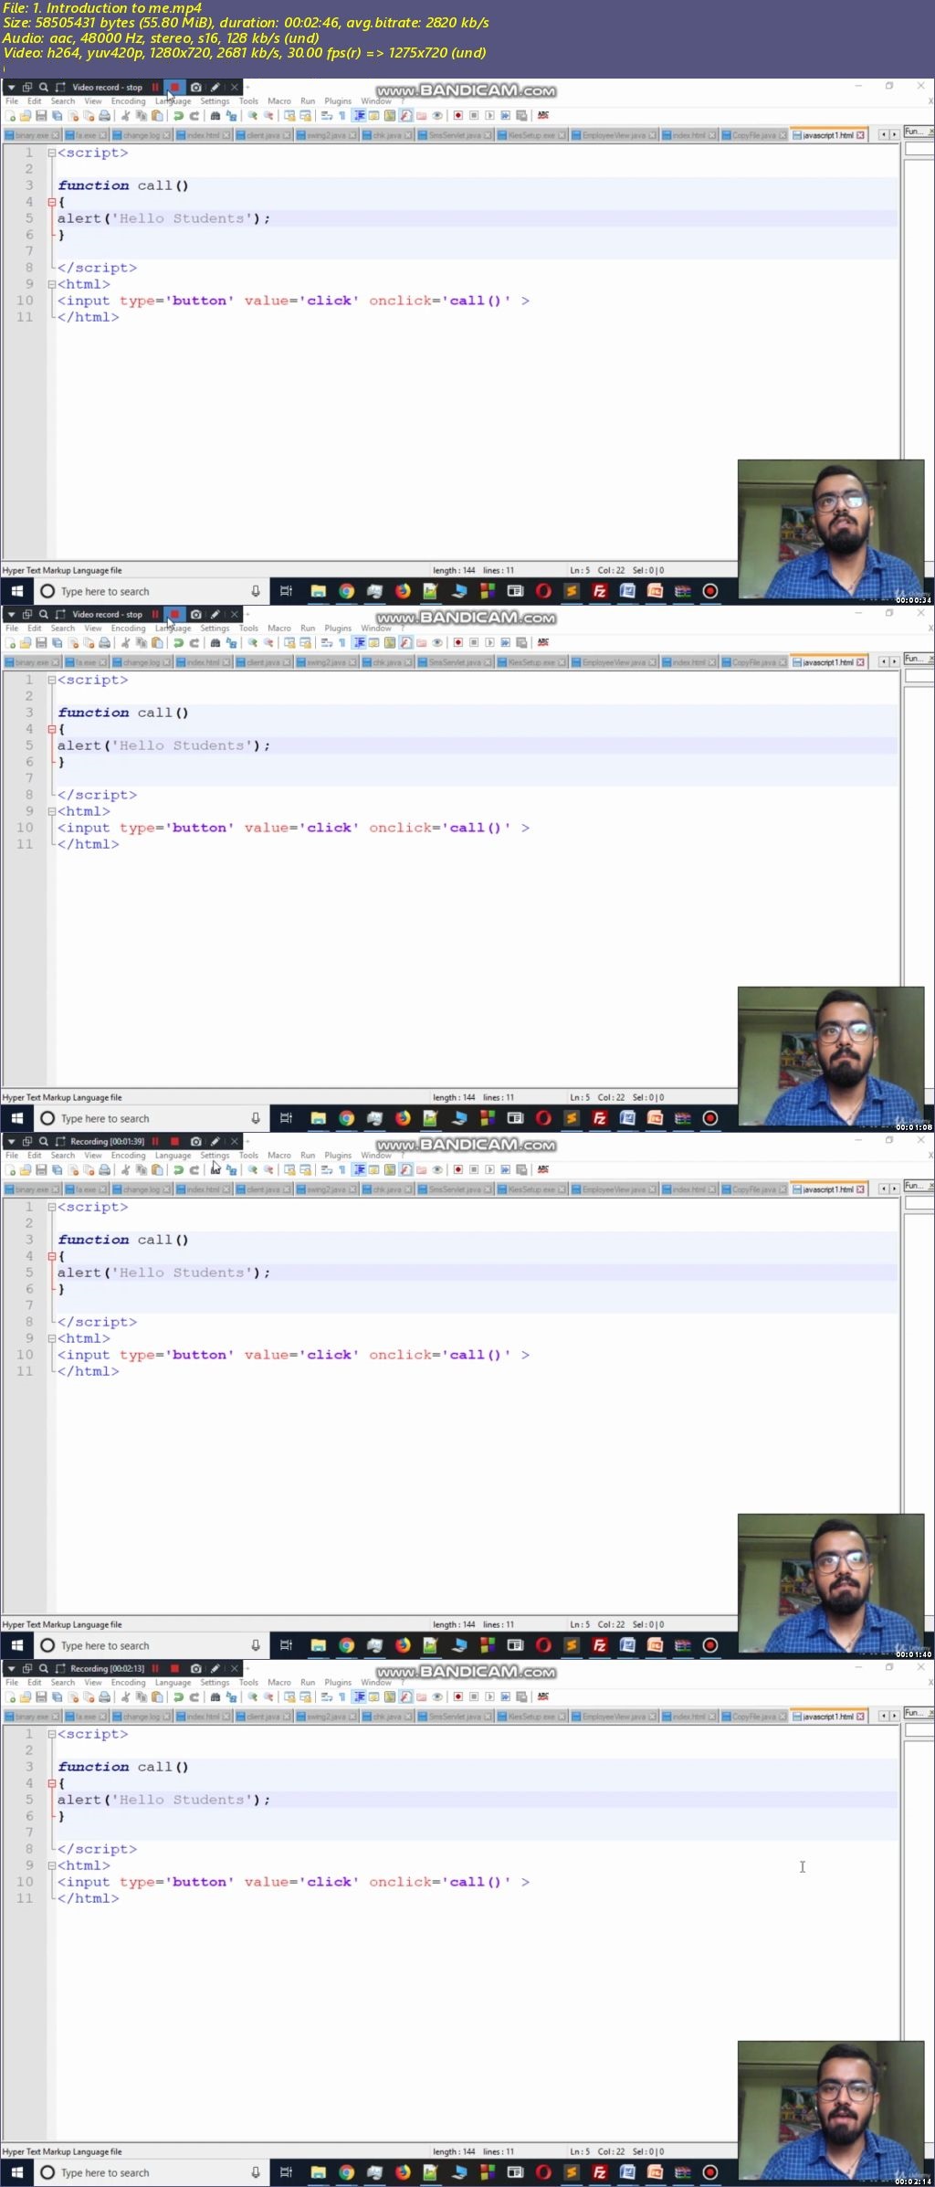Click stop button in Recording [00:01:39] bar
935x2187 pixels.
[174, 1141]
